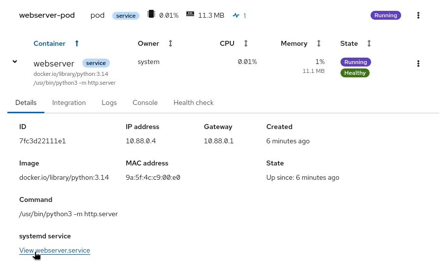Viewport: 444px width, 263px height.
Task: Click the pod health activity icon
Action: click(x=236, y=15)
